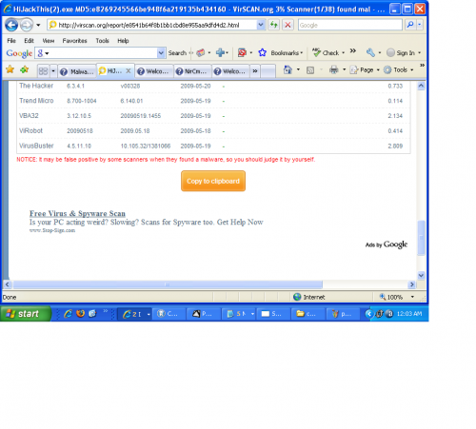Close the HiJ... tab with its X
Screen dimensions: 476x429
click(129, 70)
